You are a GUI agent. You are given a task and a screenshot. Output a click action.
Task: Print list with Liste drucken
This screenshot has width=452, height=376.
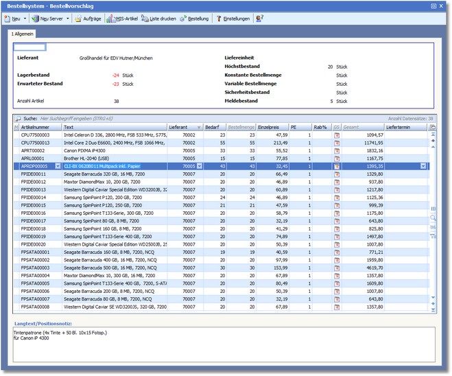158,19
